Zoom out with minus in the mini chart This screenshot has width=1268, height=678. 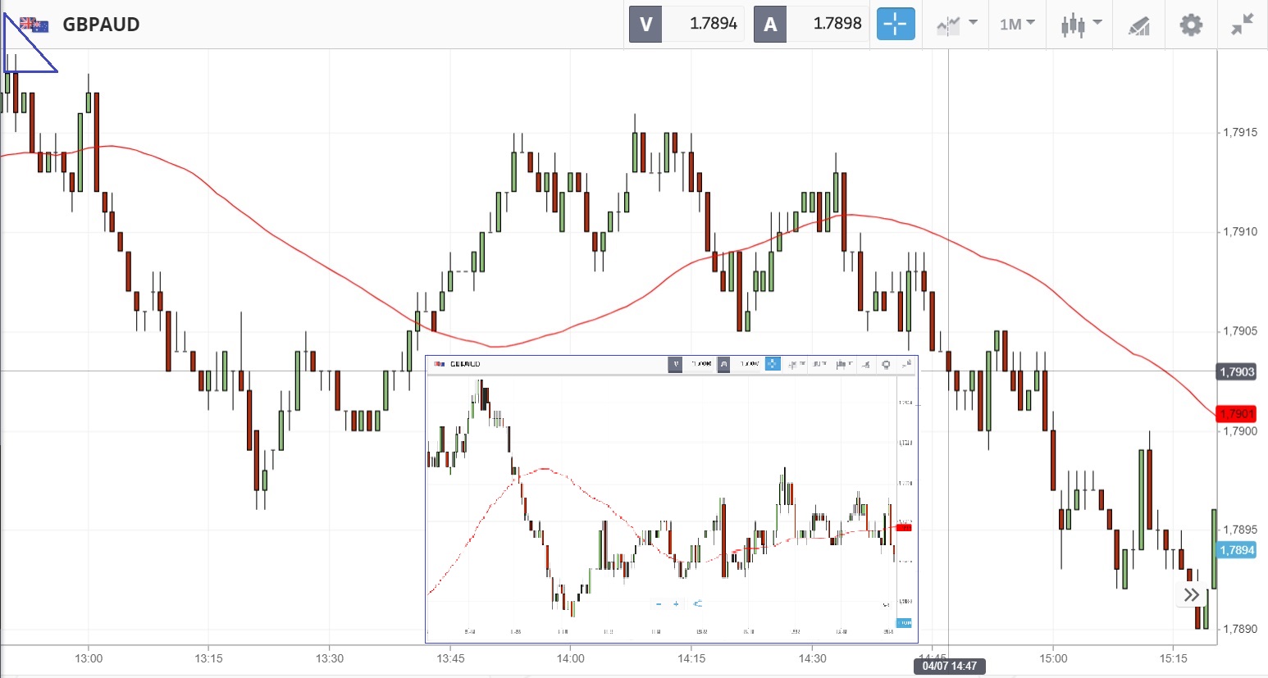point(659,604)
